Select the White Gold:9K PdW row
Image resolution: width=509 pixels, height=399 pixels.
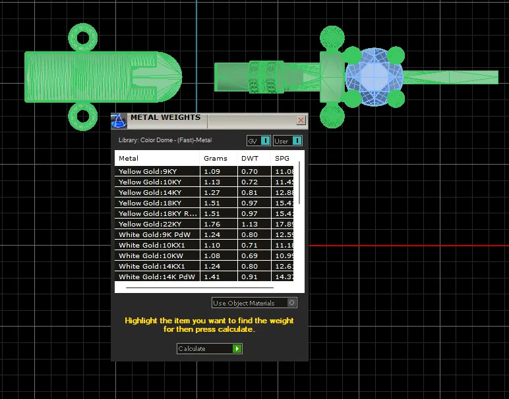204,234
